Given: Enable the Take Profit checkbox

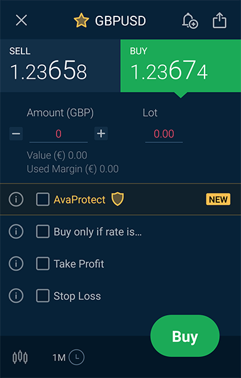Looking at the screenshot, I should point(43,263).
